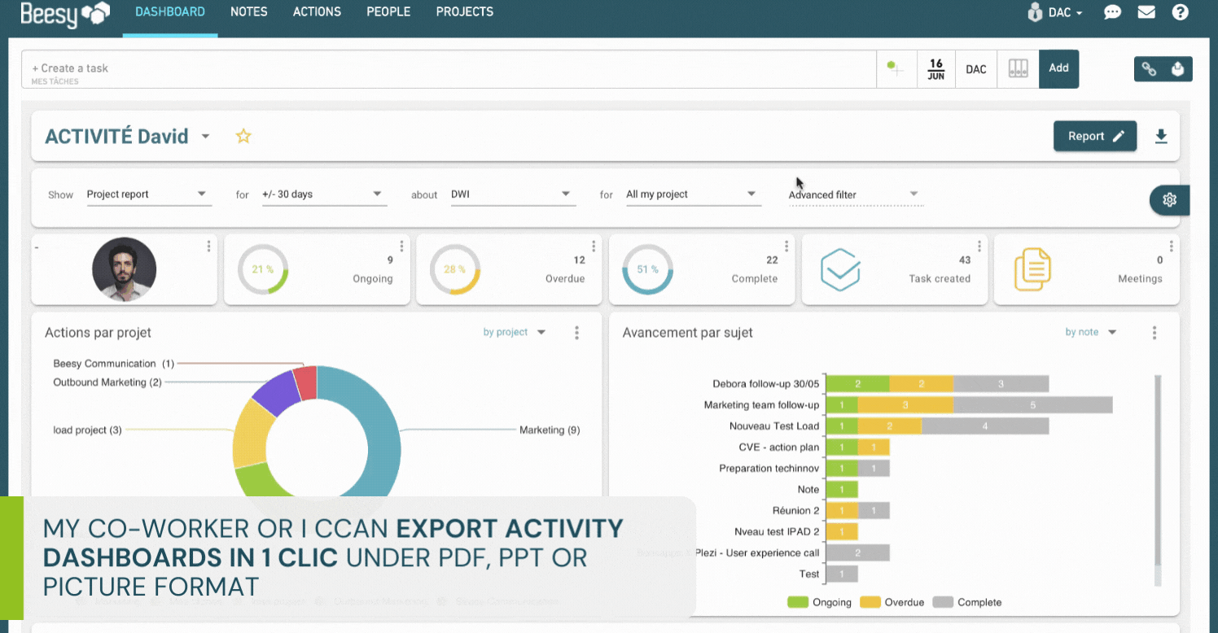Click the Add task button
Viewport: 1218px width, 633px height.
tap(1058, 68)
